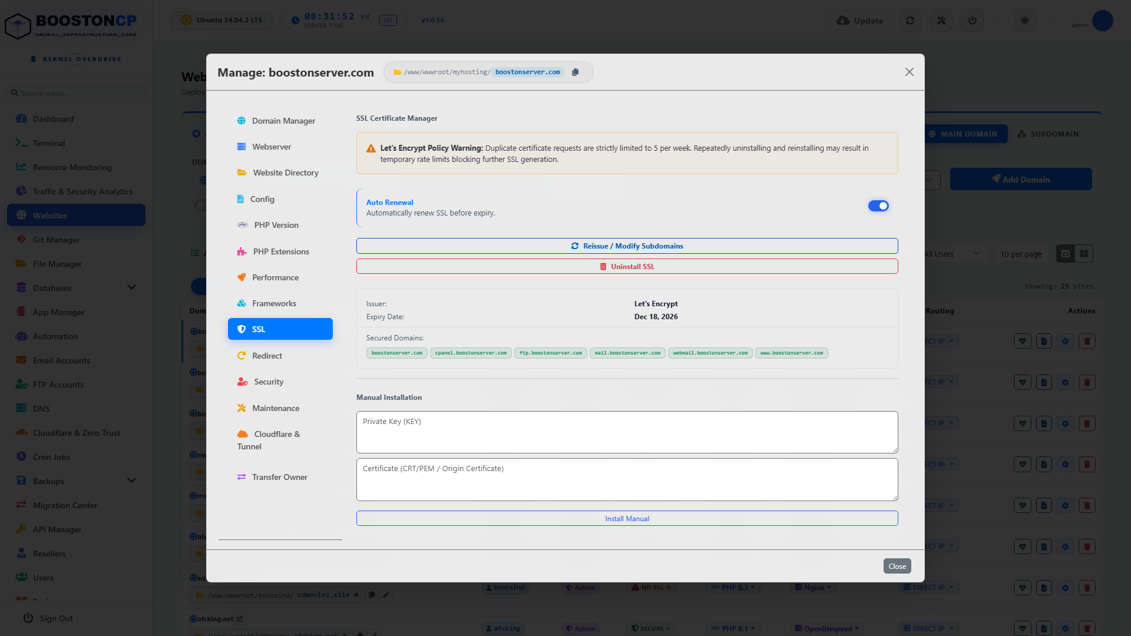Viewport: 1131px width, 636px height.
Task: Click the power icon in top bar
Action: [973, 21]
